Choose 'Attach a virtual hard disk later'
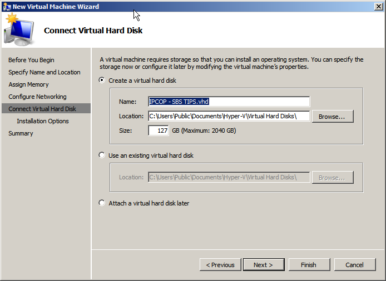 (x=102, y=203)
